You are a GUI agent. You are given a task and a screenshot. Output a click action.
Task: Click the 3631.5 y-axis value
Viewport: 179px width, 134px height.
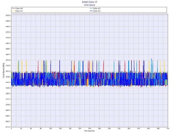tap(8, 71)
